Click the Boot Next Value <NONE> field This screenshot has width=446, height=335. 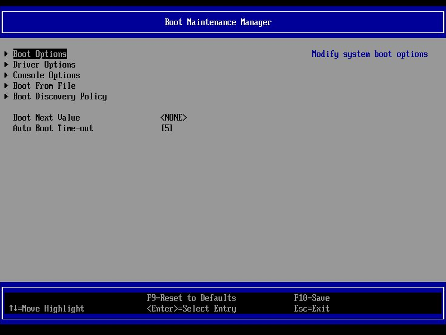[x=173, y=117]
